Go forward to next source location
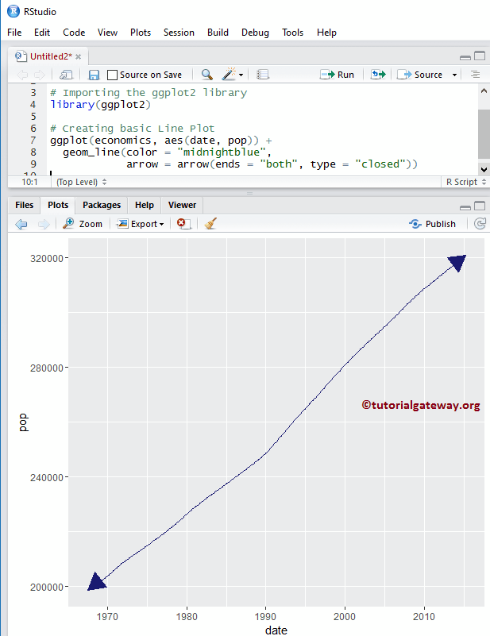490x636 pixels. pos(40,75)
